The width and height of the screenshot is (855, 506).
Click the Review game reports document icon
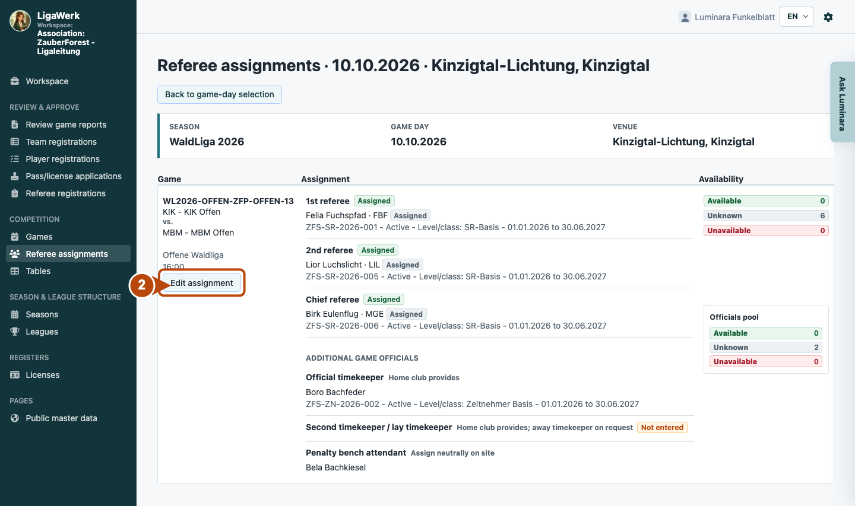(x=15, y=125)
